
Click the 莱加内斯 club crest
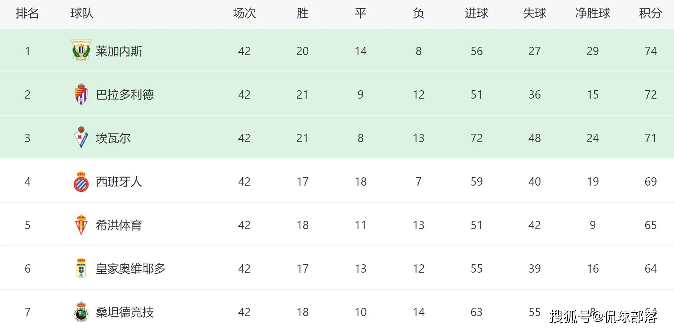click(x=81, y=50)
